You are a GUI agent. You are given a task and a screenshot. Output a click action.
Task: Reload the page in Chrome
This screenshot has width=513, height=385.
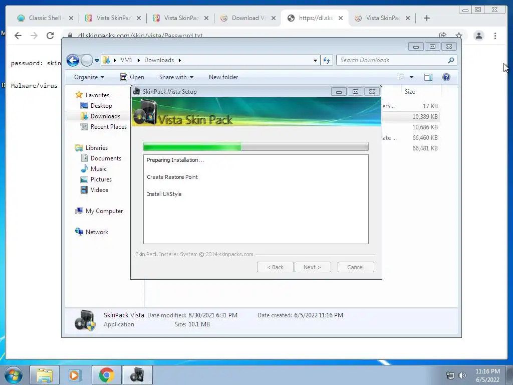pos(50,36)
